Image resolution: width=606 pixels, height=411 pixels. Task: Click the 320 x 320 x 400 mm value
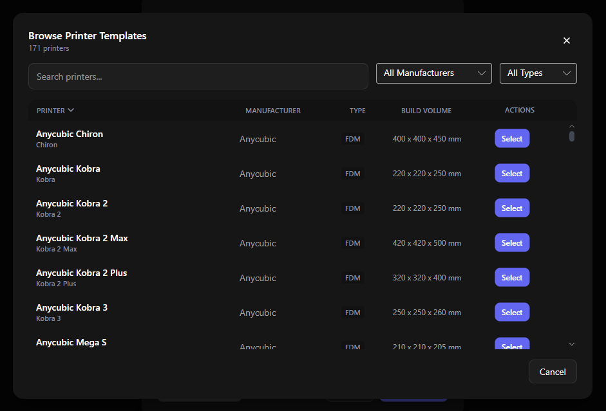[x=427, y=277]
